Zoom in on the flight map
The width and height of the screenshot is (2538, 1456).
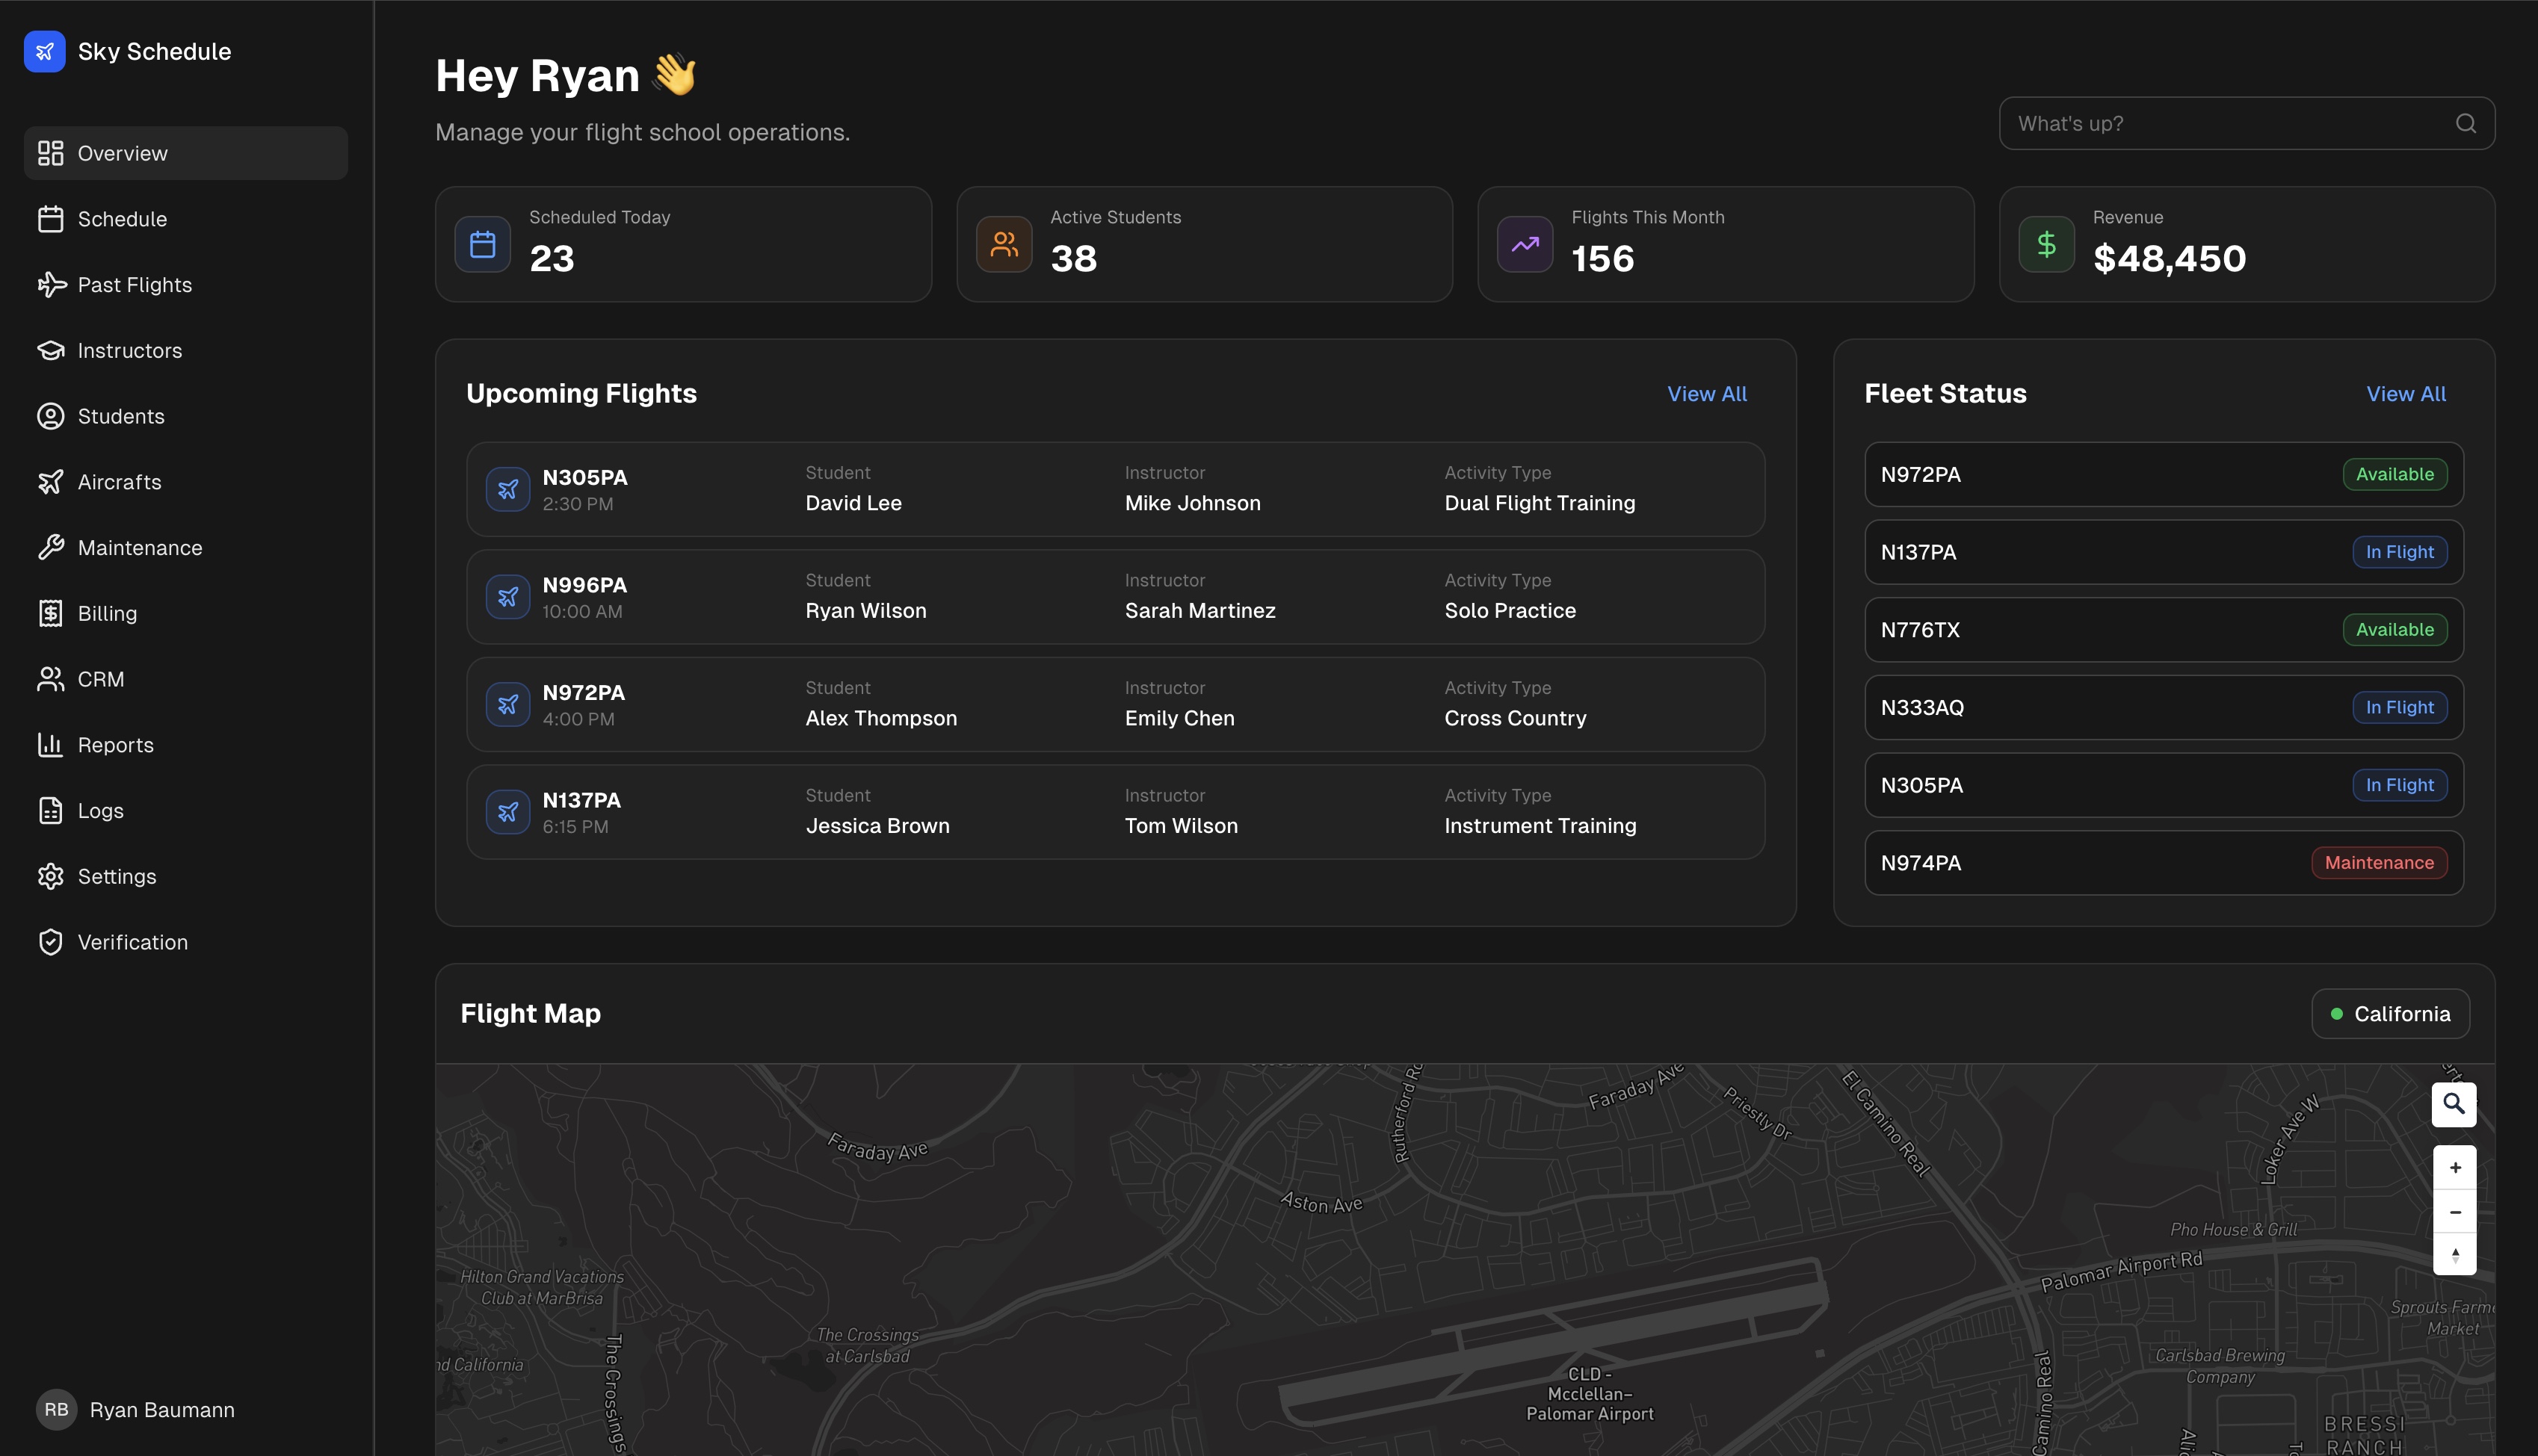(2454, 1168)
